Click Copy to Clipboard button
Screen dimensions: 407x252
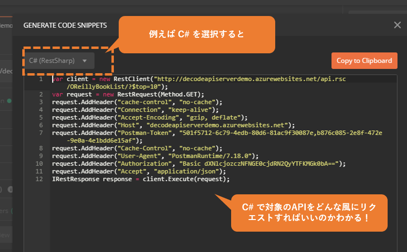(x=364, y=61)
